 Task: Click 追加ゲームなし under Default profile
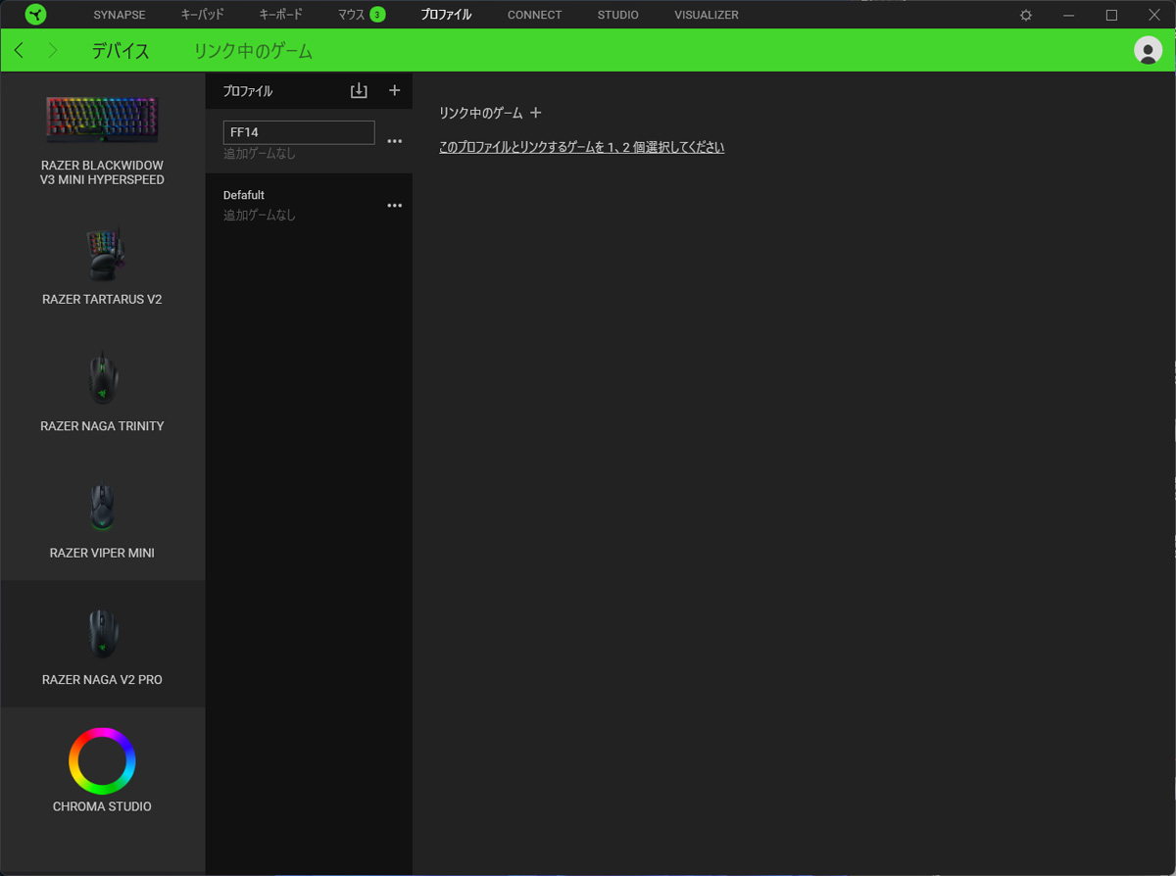pos(260,215)
